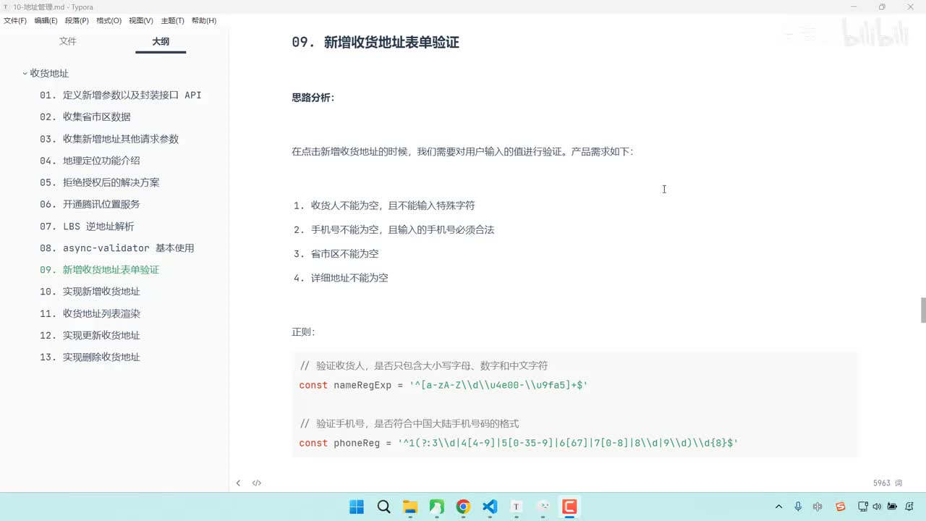Open Google Chrome from the taskbar
Image resolution: width=926 pixels, height=521 pixels.
pyautogui.click(x=463, y=507)
